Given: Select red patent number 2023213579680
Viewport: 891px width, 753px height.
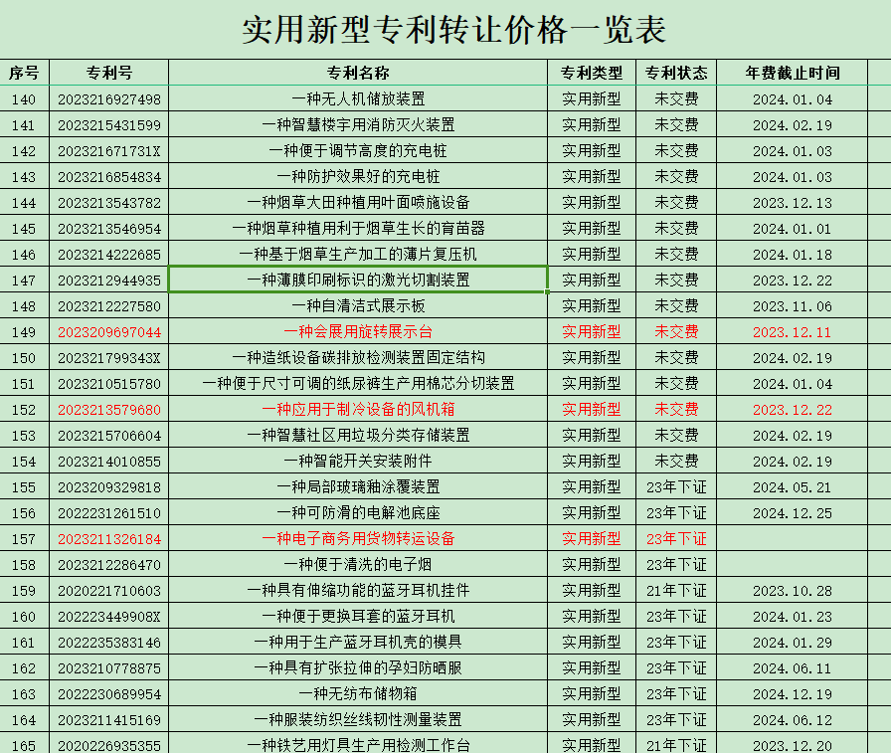Looking at the screenshot, I should [109, 409].
